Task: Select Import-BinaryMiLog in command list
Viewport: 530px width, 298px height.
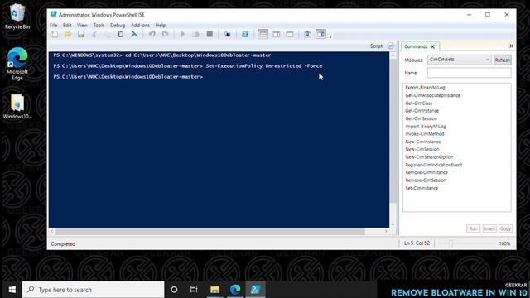Action: 426,127
